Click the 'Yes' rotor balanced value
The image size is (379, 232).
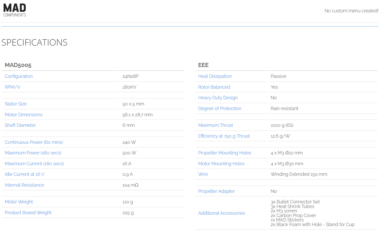point(274,87)
